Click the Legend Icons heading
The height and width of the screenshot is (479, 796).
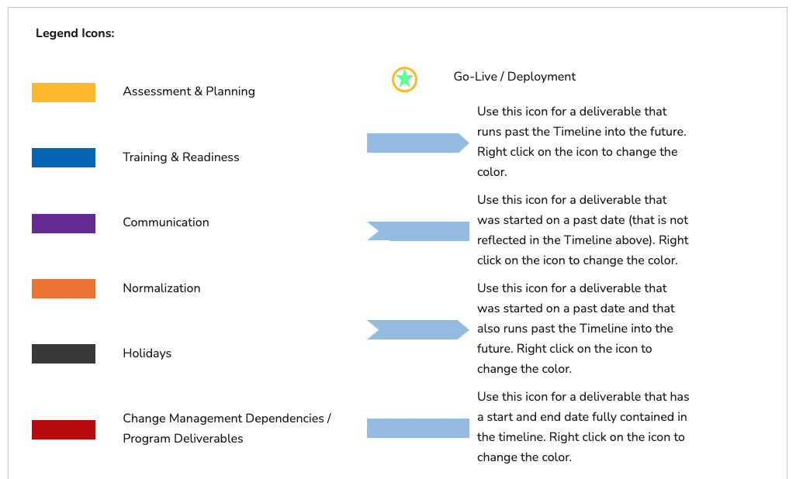(75, 33)
